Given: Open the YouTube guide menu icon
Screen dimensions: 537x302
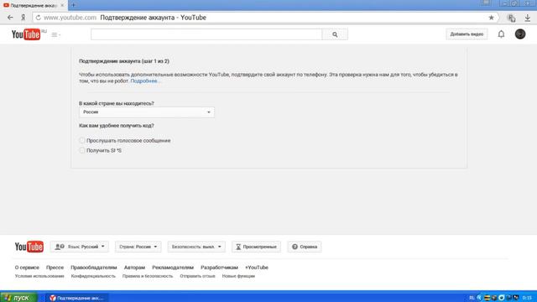Looking at the screenshot, I should coord(55,34).
